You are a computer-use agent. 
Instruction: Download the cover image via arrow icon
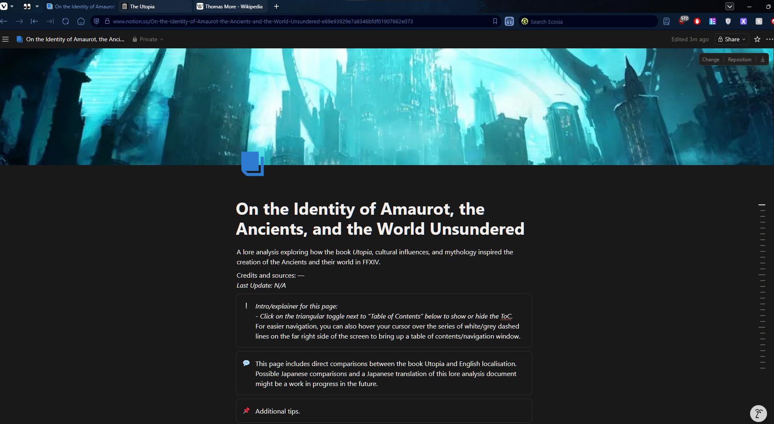pyautogui.click(x=763, y=60)
